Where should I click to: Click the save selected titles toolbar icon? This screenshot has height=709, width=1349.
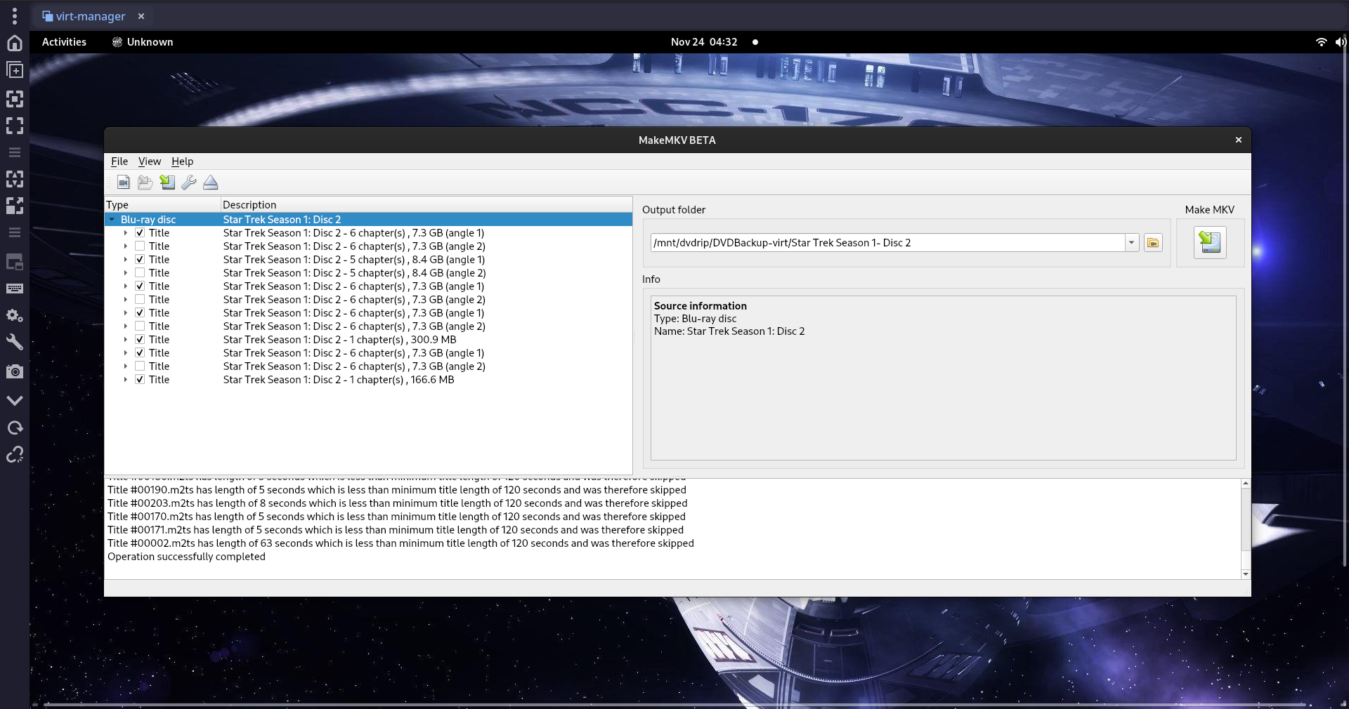pos(167,183)
